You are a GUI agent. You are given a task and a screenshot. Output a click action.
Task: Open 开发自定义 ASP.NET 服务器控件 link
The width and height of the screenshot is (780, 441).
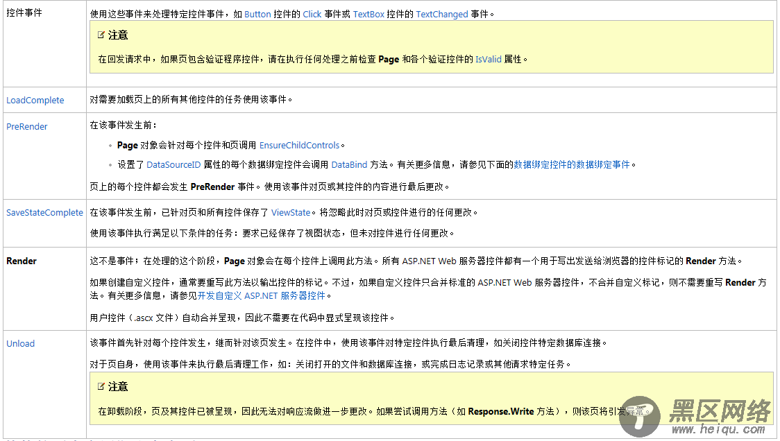click(x=261, y=295)
